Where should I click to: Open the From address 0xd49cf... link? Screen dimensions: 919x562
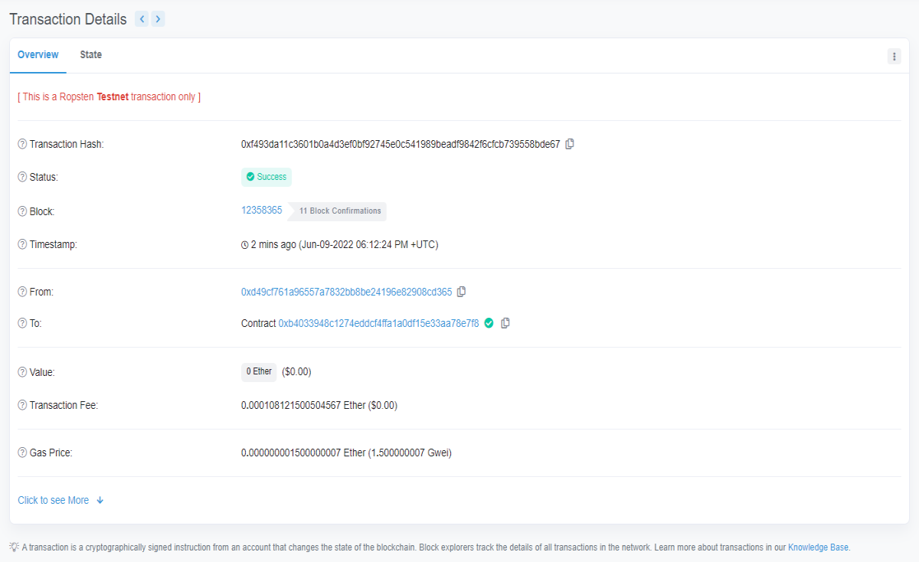pos(346,292)
